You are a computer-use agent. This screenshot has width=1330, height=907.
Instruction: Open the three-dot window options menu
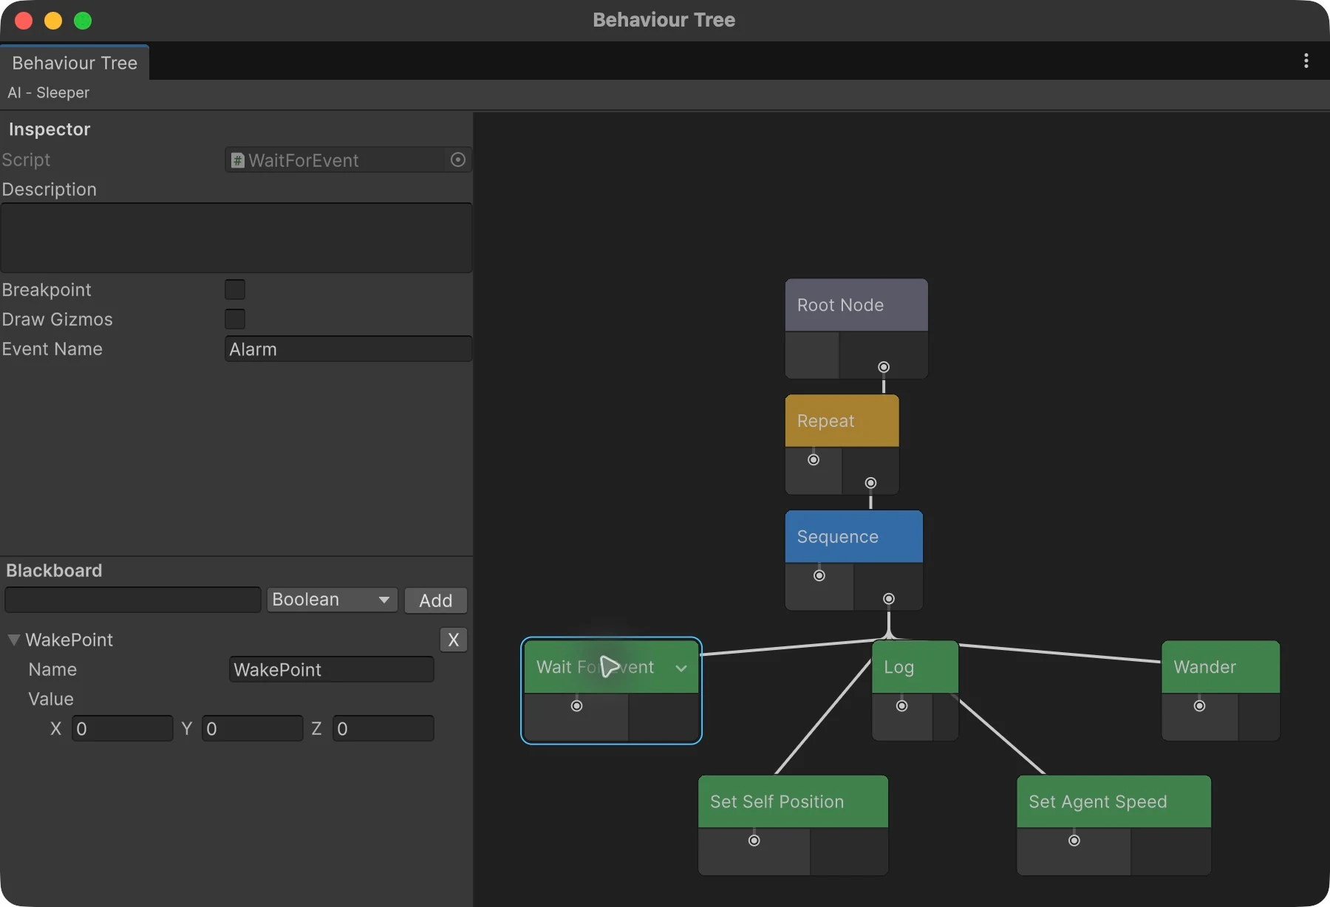pyautogui.click(x=1306, y=61)
